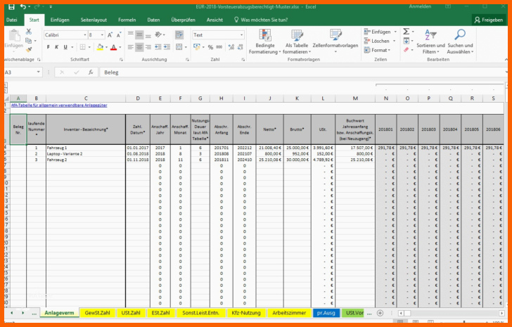Viewport: 512px width, 327px height.
Task: Align cell content to top
Action: pyautogui.click(x=131, y=34)
